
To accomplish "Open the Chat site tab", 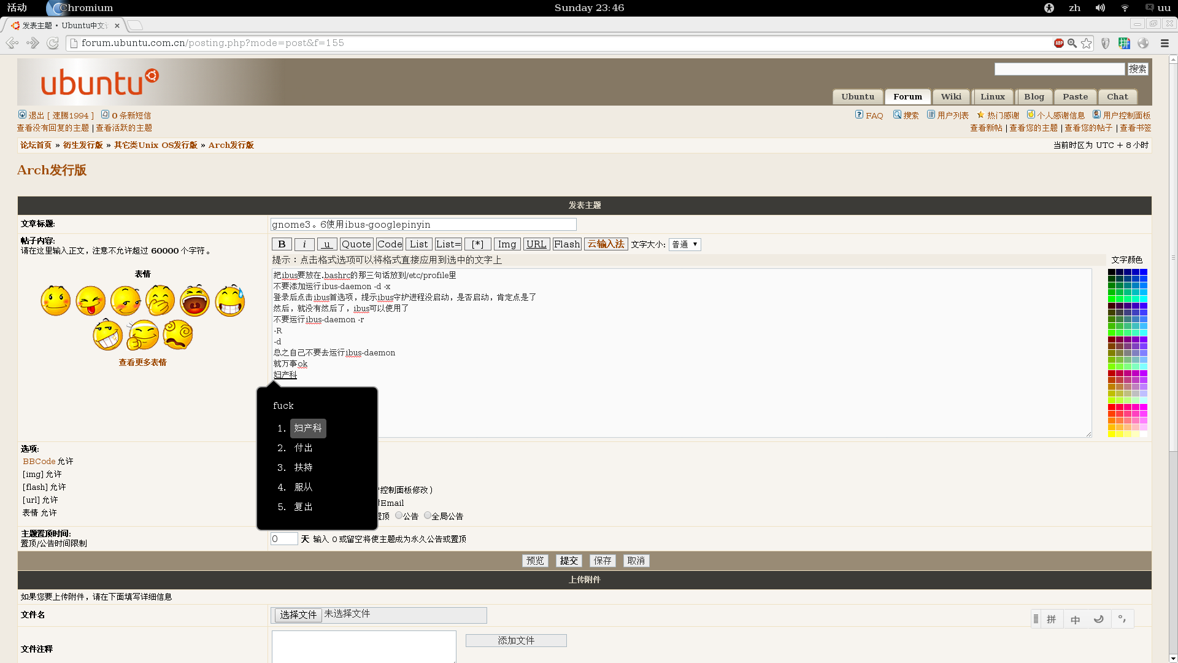I will click(1117, 97).
